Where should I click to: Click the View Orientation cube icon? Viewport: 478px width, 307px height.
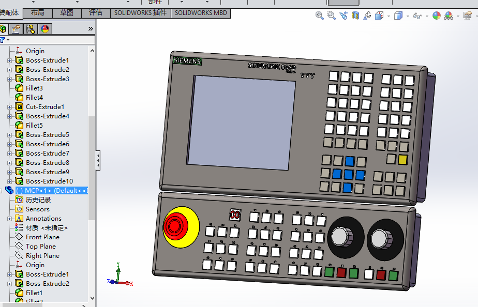[x=379, y=16]
